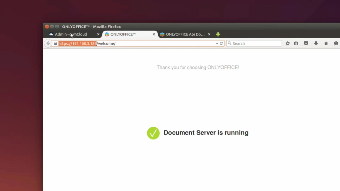Maximize the Firefox window
This screenshot has height=191, width=340.
point(57,27)
